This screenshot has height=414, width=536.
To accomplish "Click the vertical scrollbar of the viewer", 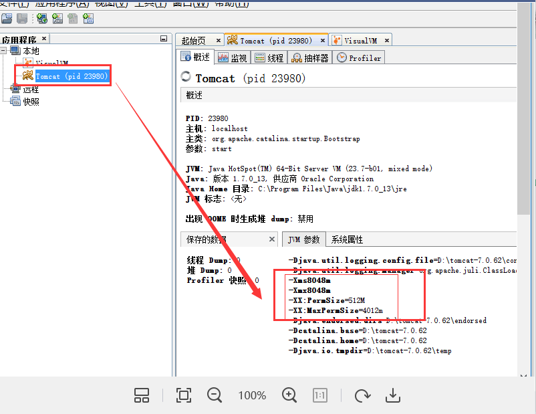I will 523,110.
